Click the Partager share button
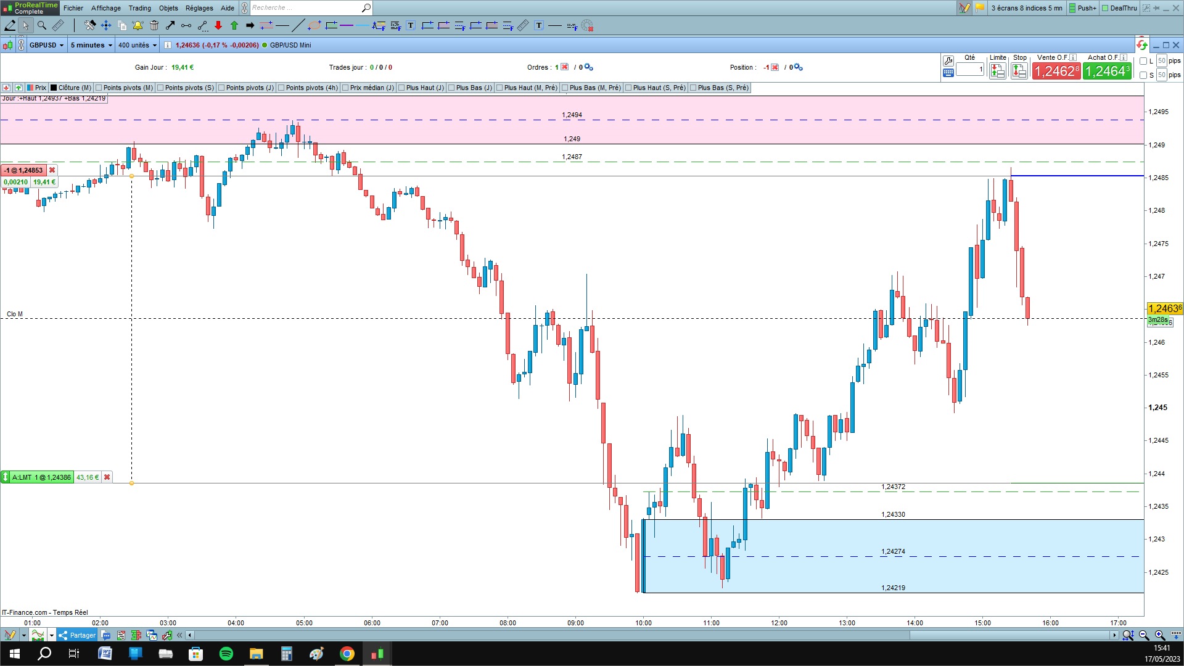The height and width of the screenshot is (666, 1184). click(x=78, y=635)
